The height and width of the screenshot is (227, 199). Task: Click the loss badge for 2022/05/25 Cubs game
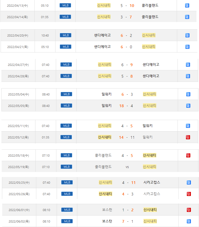(189, 183)
